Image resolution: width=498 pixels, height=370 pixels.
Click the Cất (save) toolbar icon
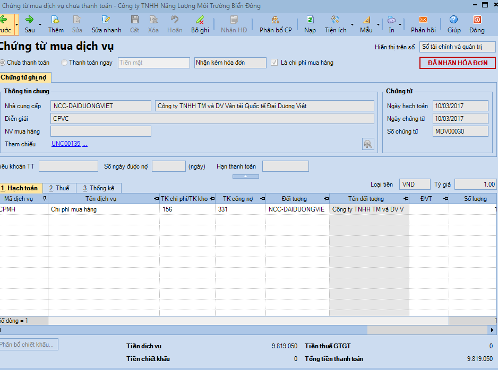point(135,24)
